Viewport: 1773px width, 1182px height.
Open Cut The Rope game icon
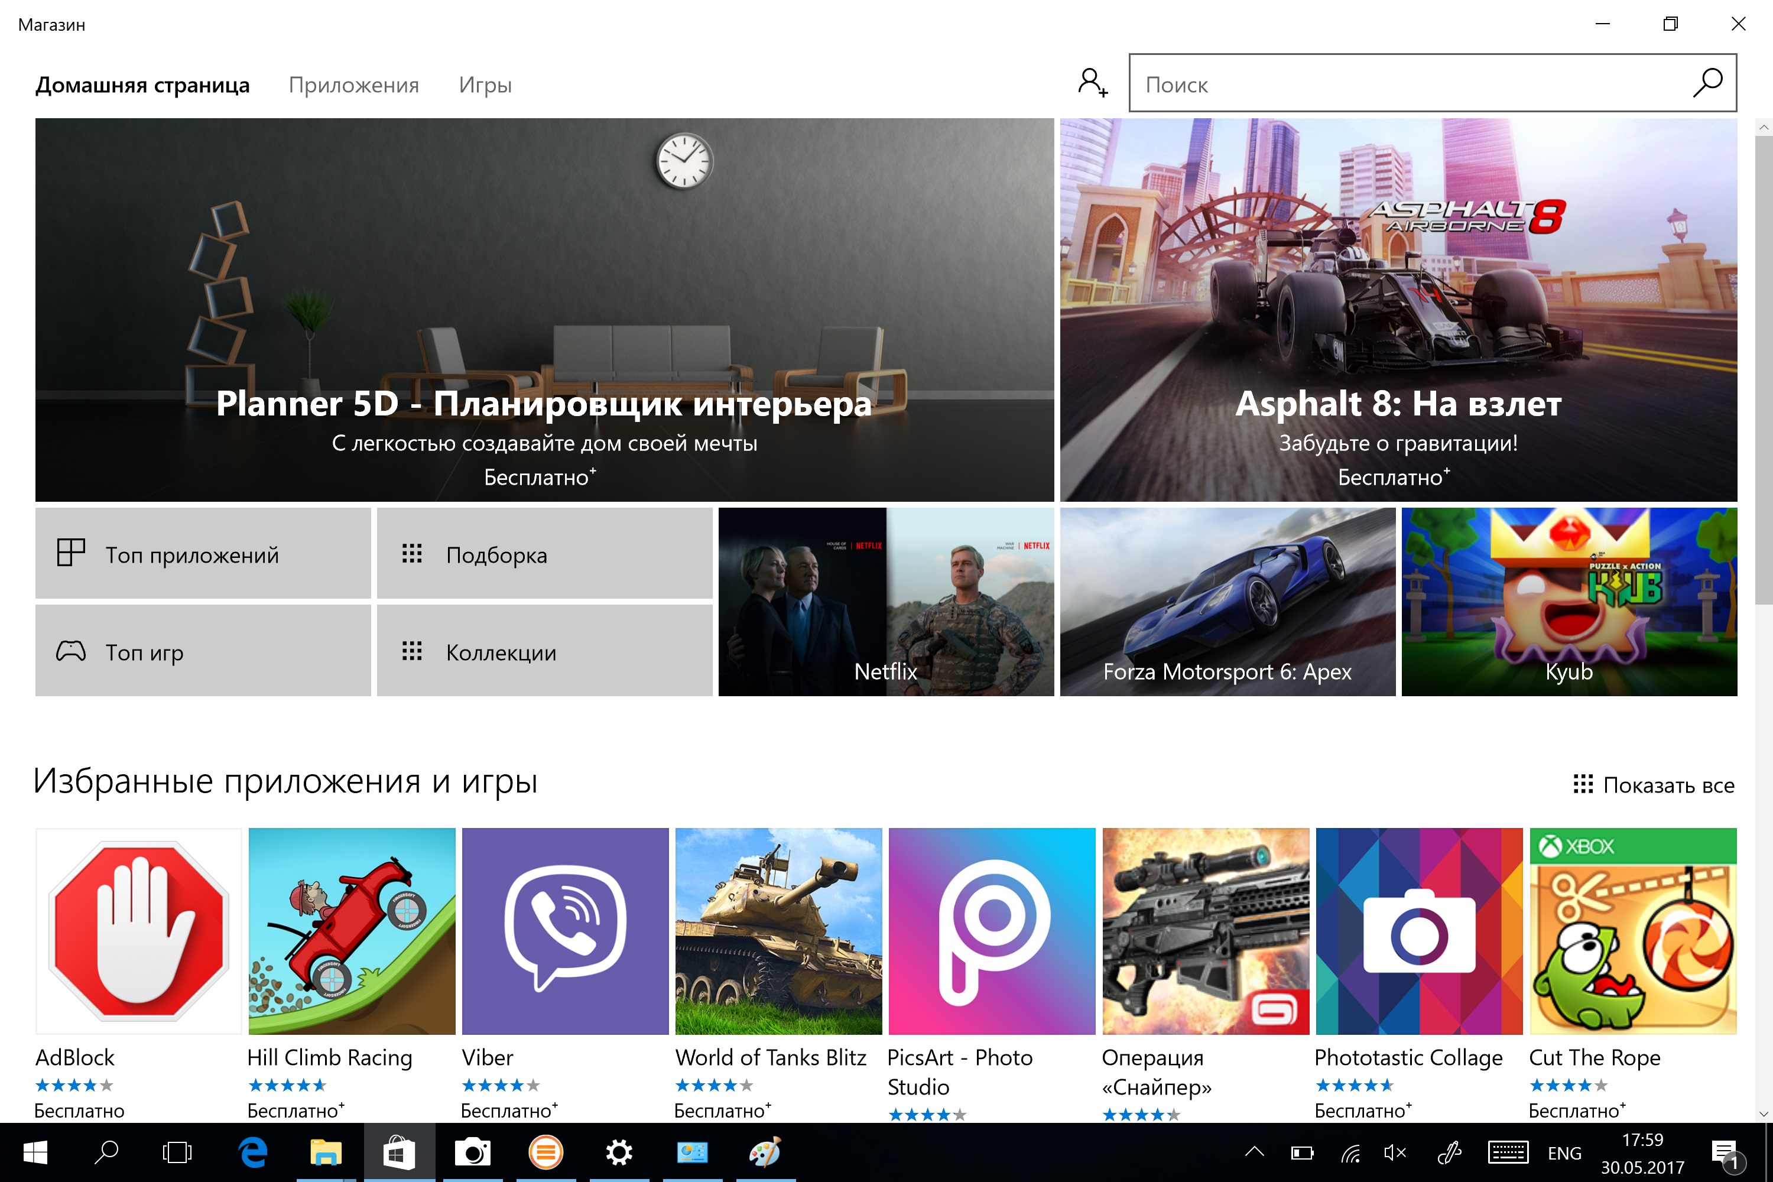(x=1633, y=931)
